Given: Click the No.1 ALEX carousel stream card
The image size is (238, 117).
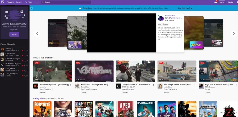Looking at the screenshot, I should coord(77,33).
